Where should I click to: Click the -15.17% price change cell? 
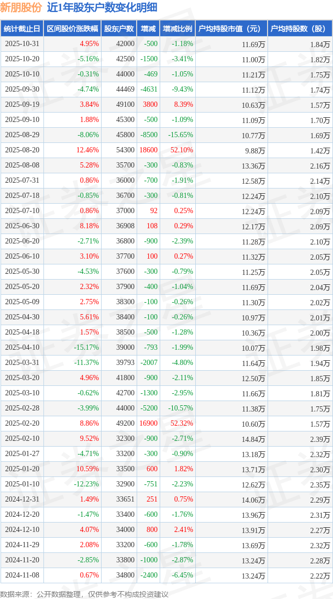86,348
